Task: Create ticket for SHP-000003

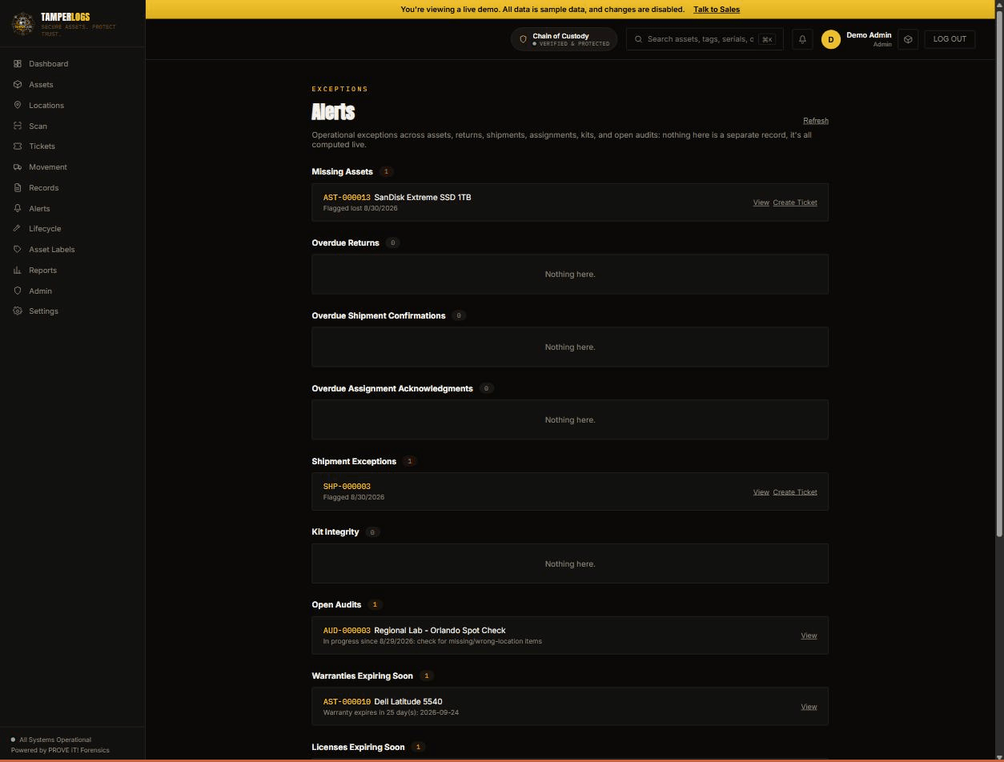Action: [x=795, y=492]
